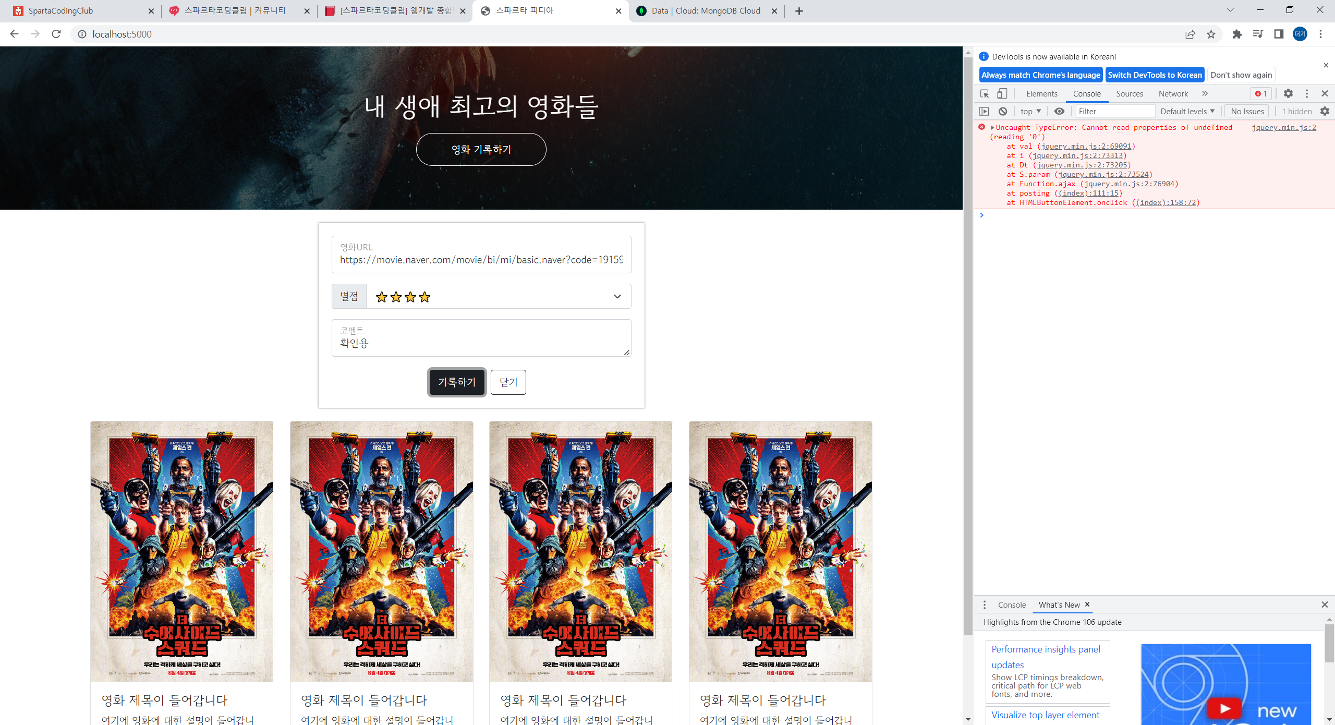
Task: Select the Console tab in the drawer
Action: click(1012, 605)
